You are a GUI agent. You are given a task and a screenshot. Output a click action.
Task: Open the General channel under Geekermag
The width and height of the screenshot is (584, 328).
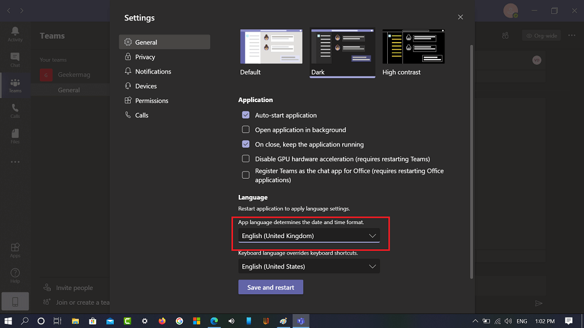pos(69,90)
